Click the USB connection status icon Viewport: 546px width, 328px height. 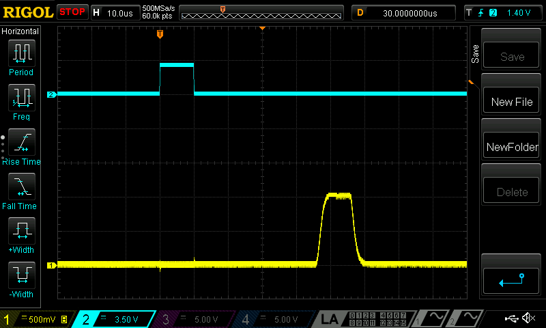coord(511,318)
